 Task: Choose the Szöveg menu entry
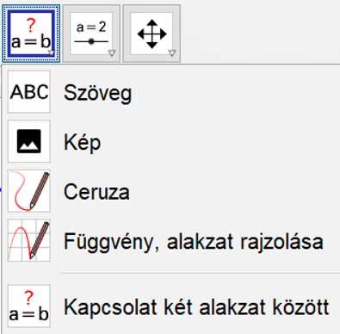(97, 93)
